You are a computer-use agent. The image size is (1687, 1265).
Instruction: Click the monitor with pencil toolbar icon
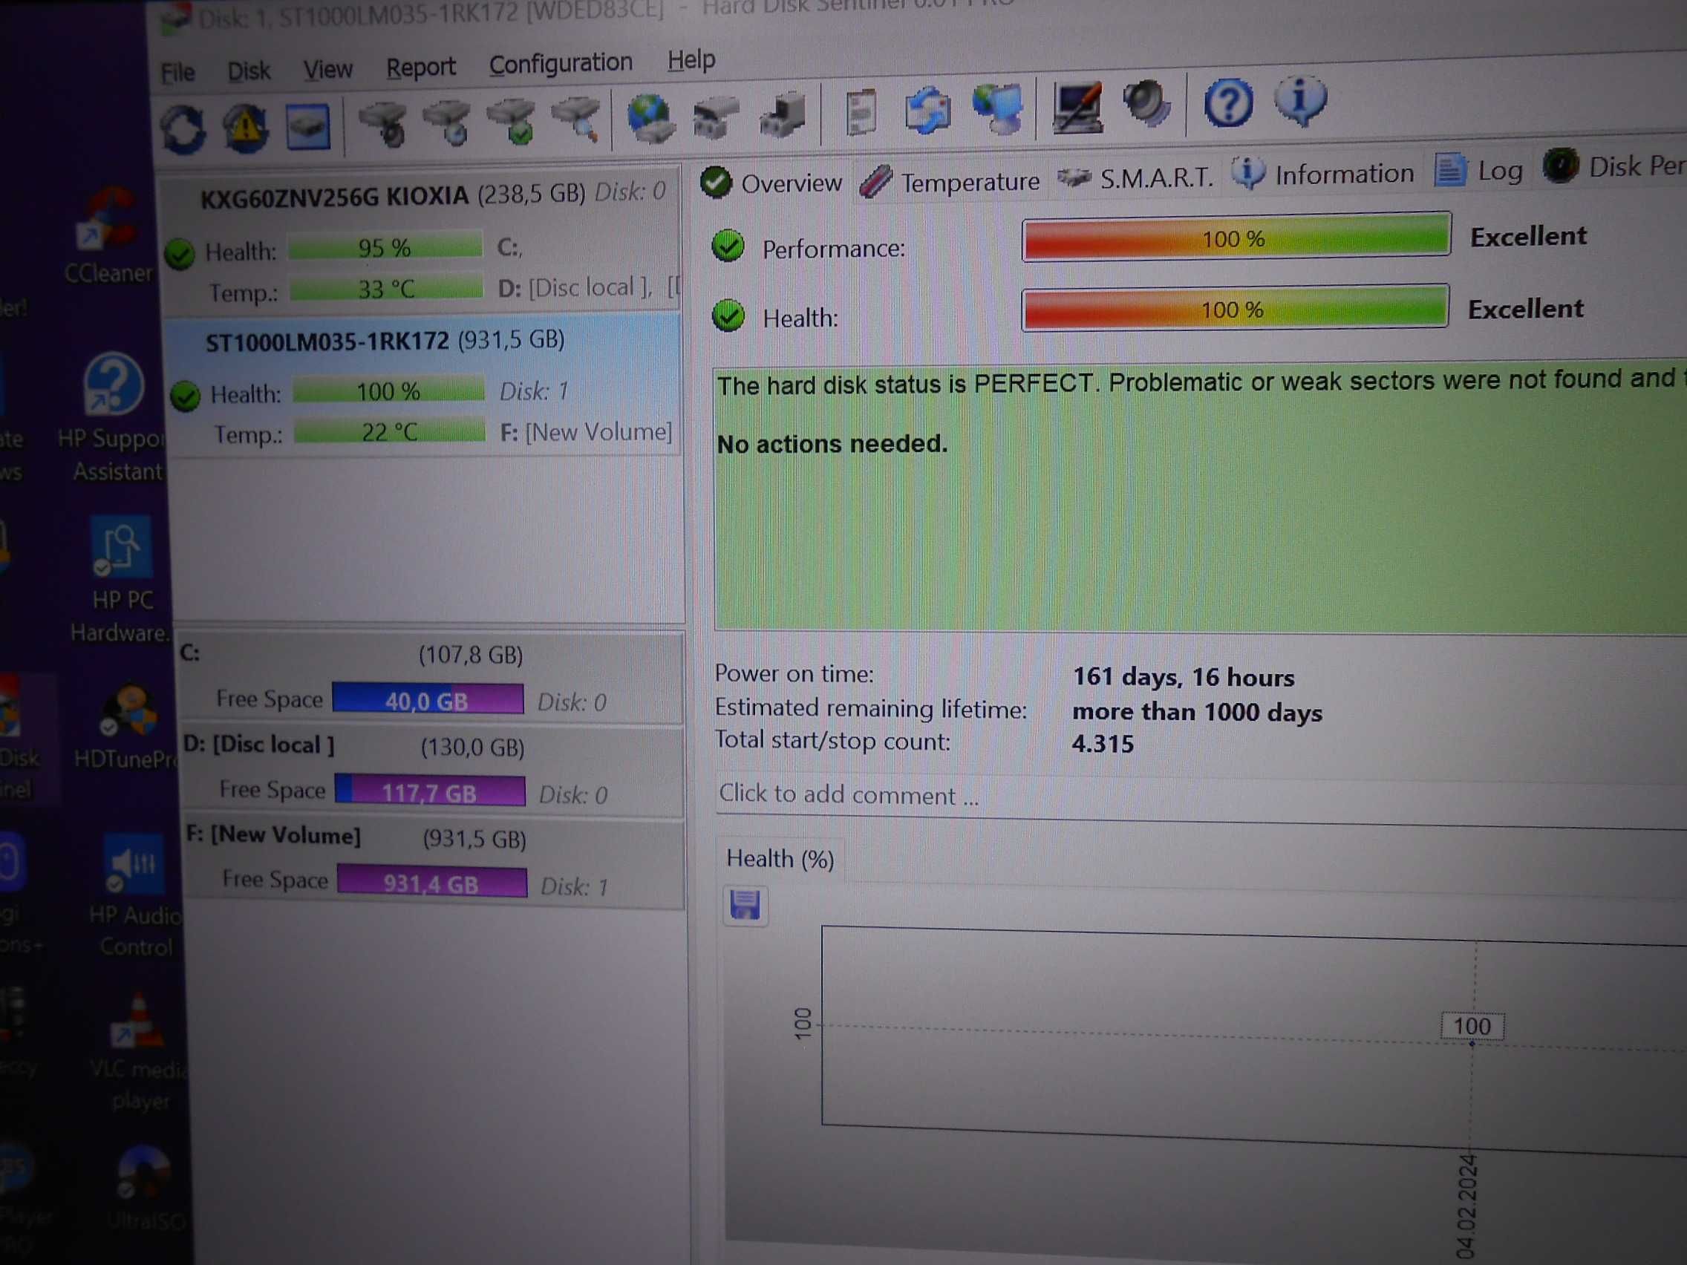pyautogui.click(x=1076, y=108)
